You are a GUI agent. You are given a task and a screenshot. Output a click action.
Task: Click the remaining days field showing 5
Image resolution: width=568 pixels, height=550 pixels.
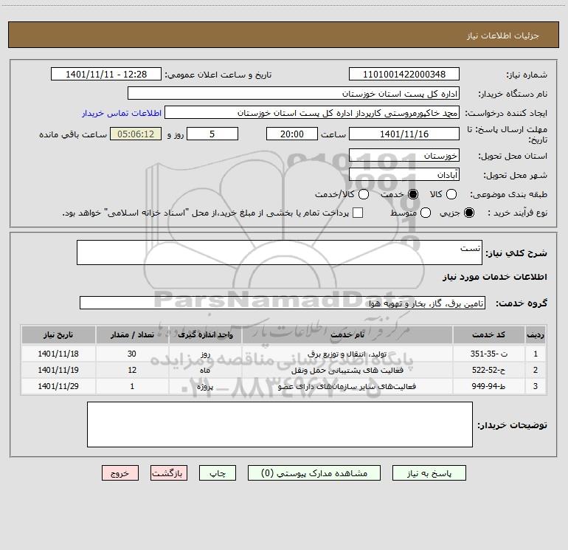pos(212,134)
